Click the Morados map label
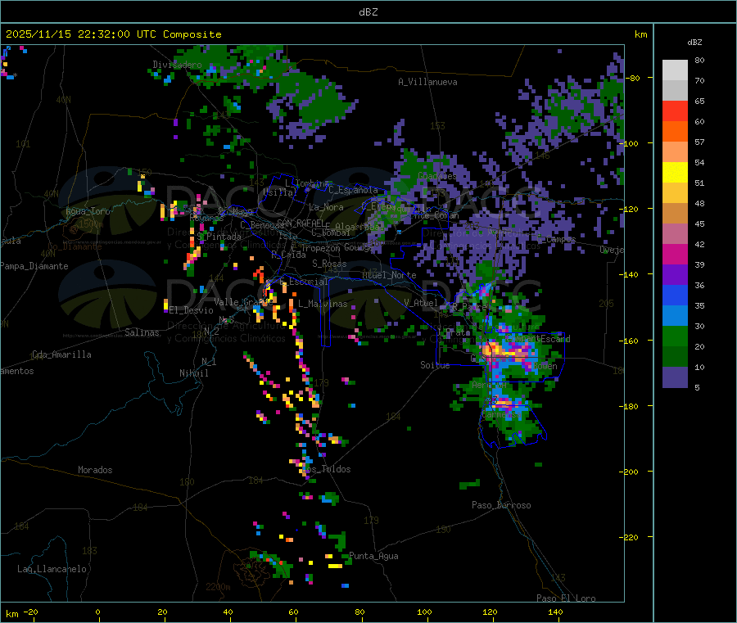The height and width of the screenshot is (623, 737). (x=95, y=470)
